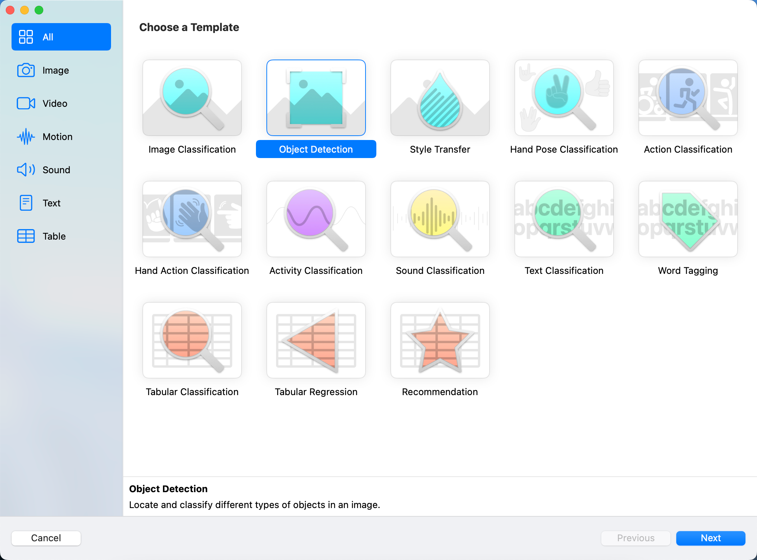Select the Tabular Classification template icon

(192, 340)
